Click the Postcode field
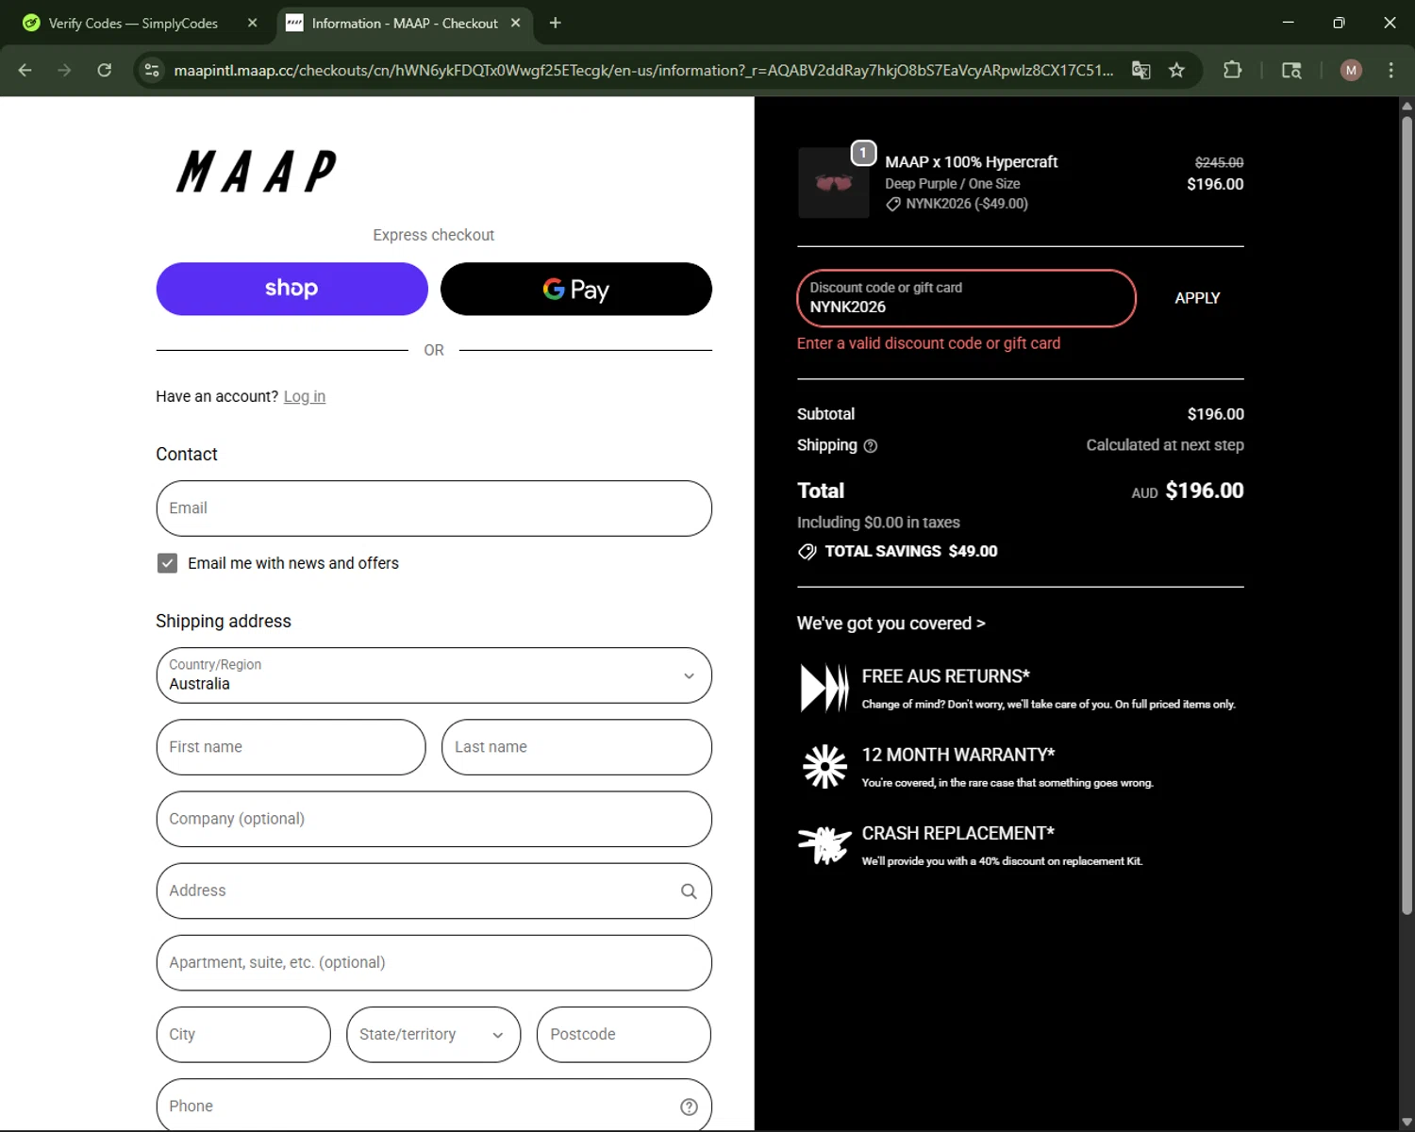The height and width of the screenshot is (1132, 1415). [x=624, y=1035]
